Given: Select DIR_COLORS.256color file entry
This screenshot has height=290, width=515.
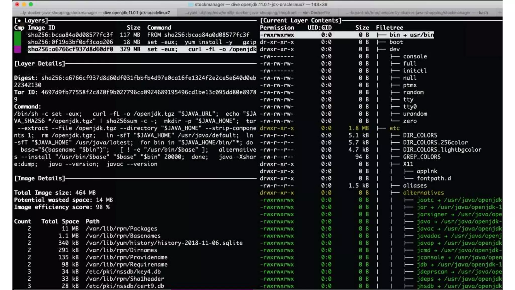Looking at the screenshot, I should pos(435,142).
